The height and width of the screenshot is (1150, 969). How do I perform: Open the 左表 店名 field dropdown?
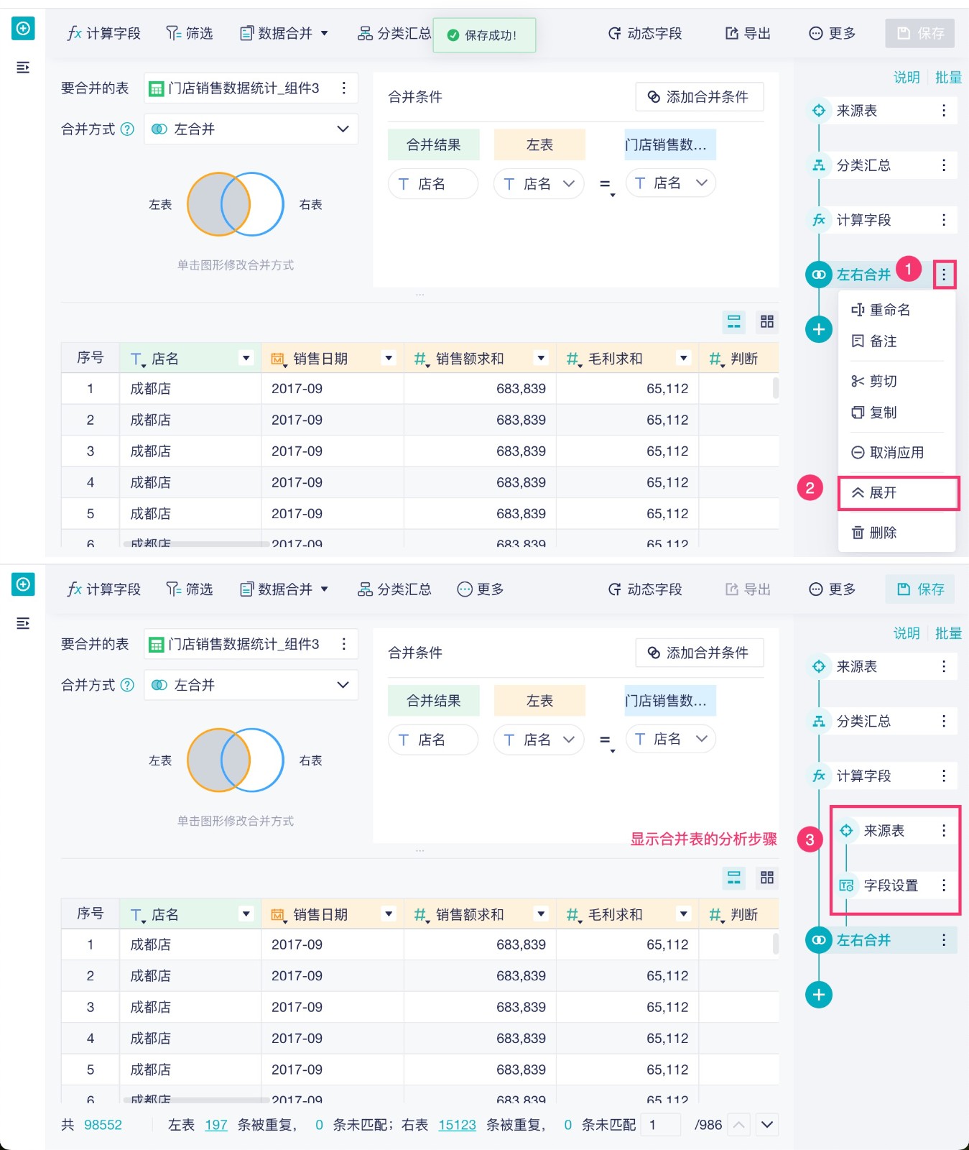tap(539, 184)
